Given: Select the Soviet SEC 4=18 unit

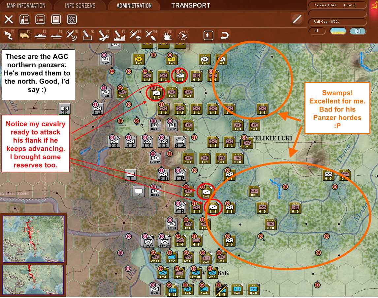Looking at the screenshot, I should [x=172, y=290].
